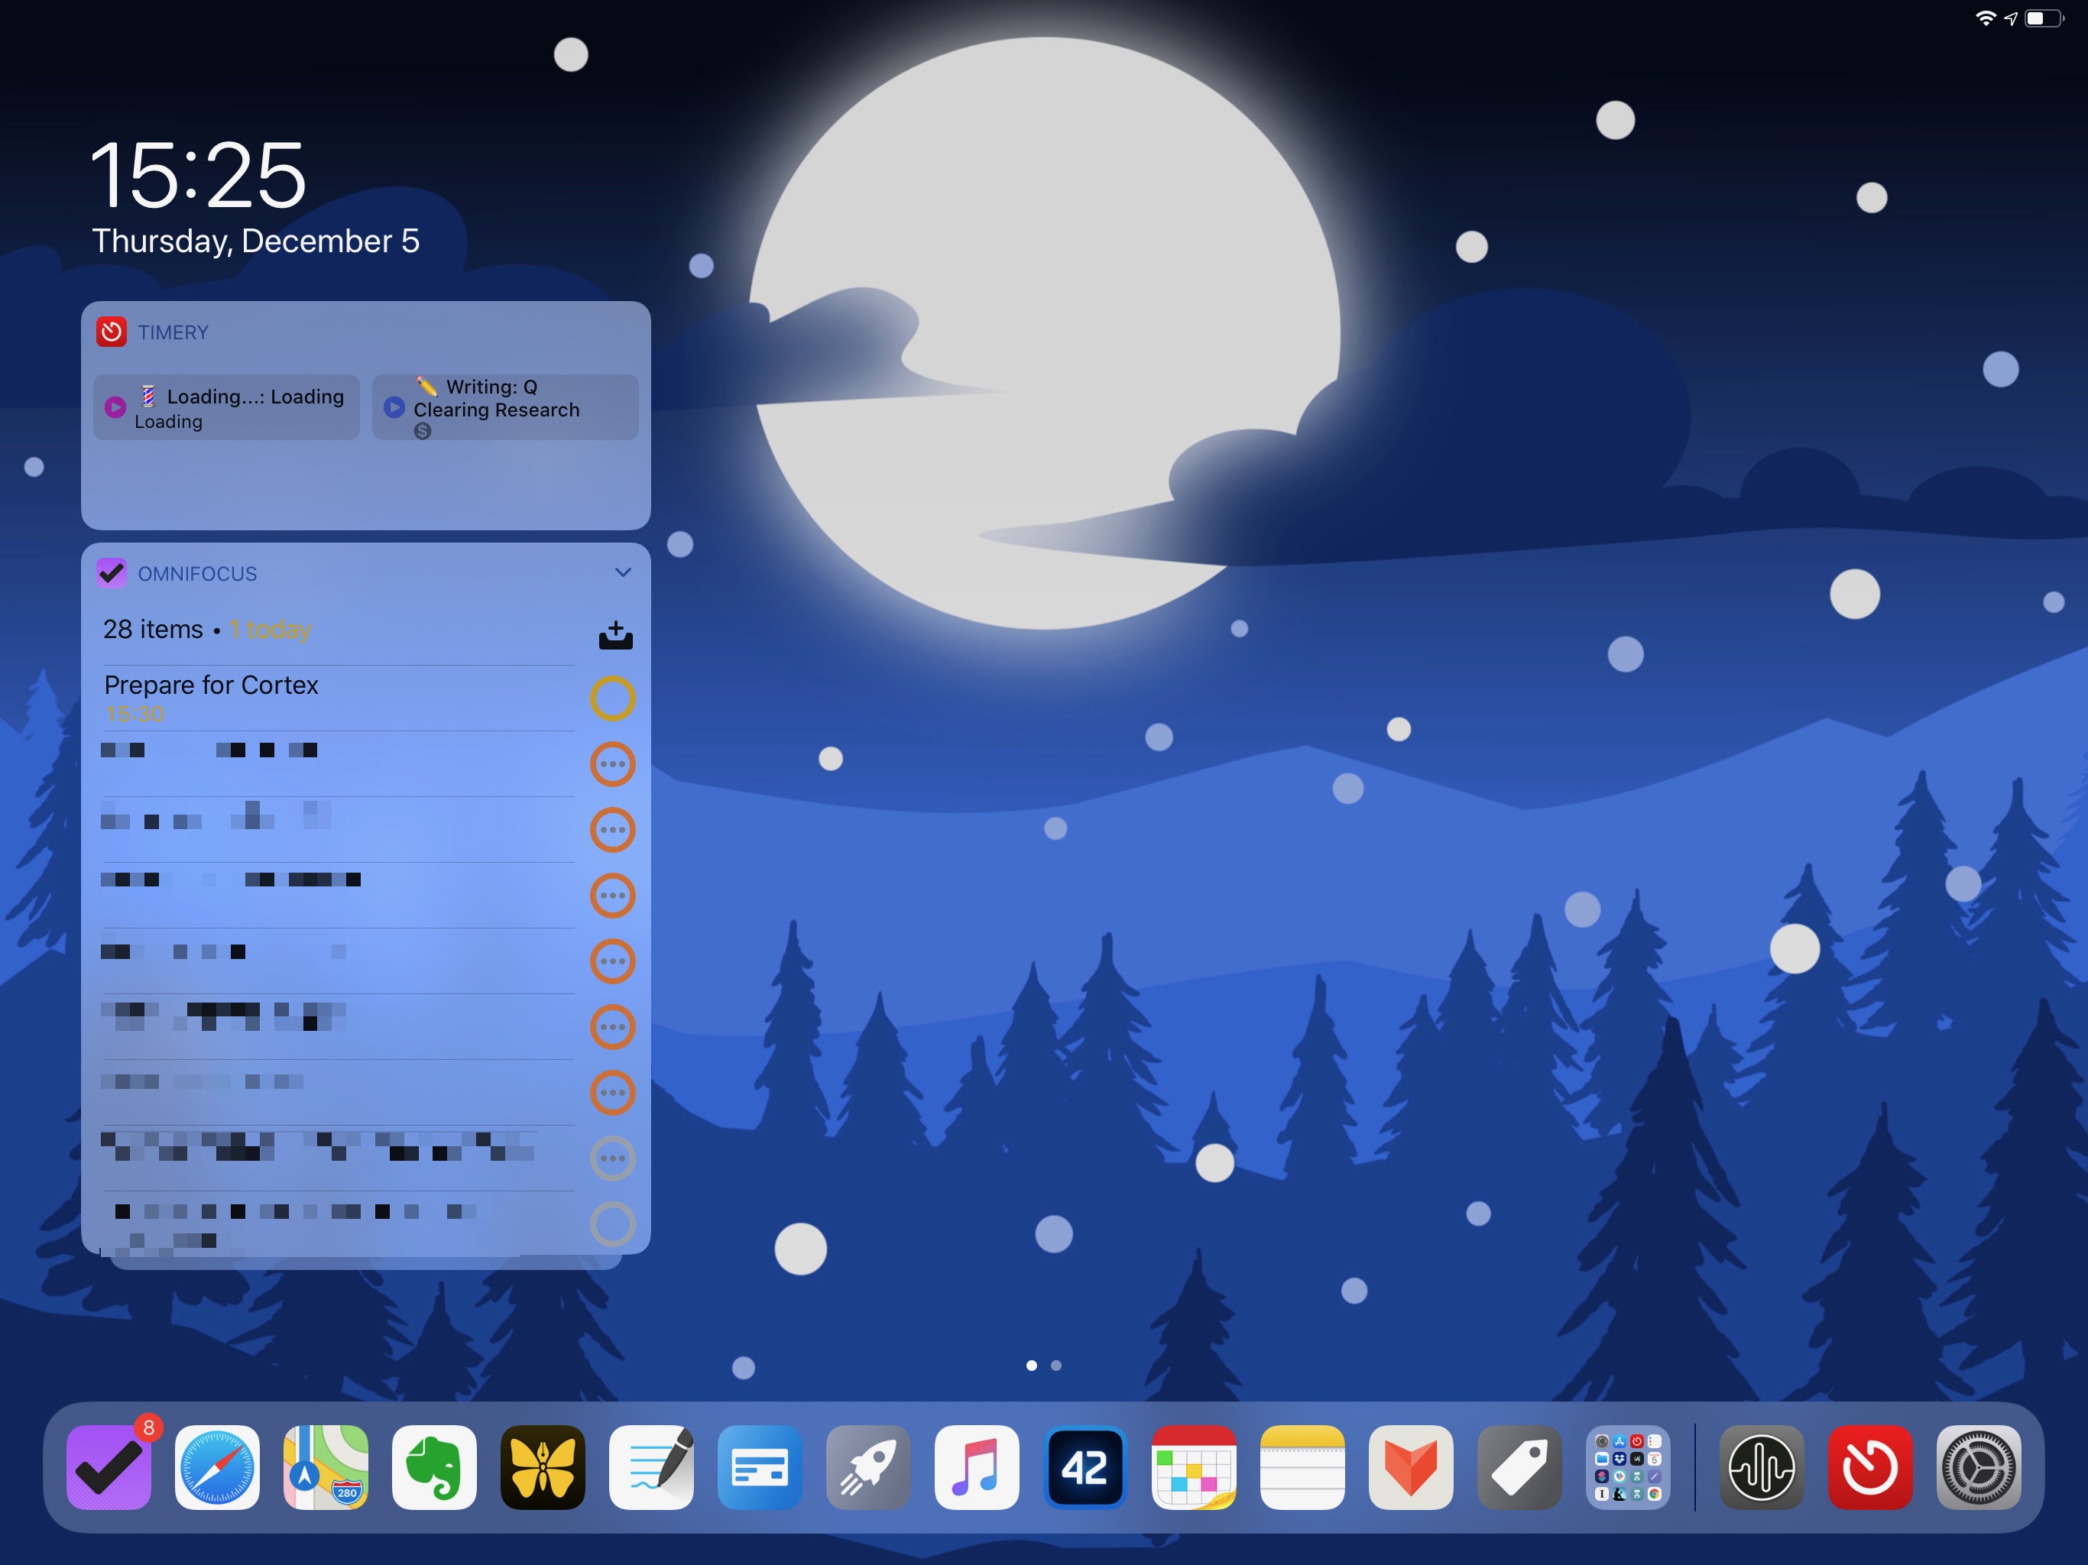Launch Safari from the dock
2088x1565 pixels.
click(217, 1467)
